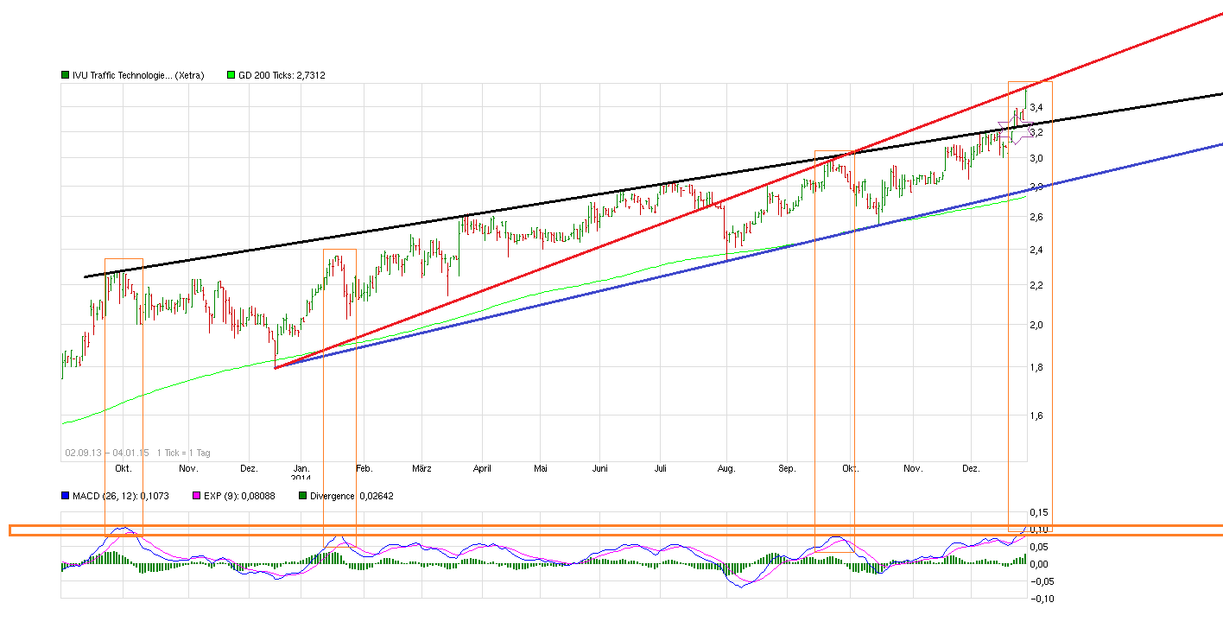This screenshot has width=1223, height=628.
Task: Click the 0,05 MACD axis value
Action: click(x=1038, y=547)
